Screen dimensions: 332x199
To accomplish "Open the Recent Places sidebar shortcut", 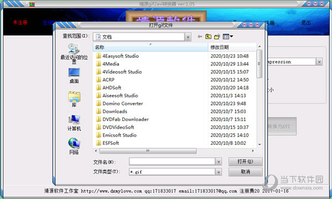I will [x=74, y=54].
